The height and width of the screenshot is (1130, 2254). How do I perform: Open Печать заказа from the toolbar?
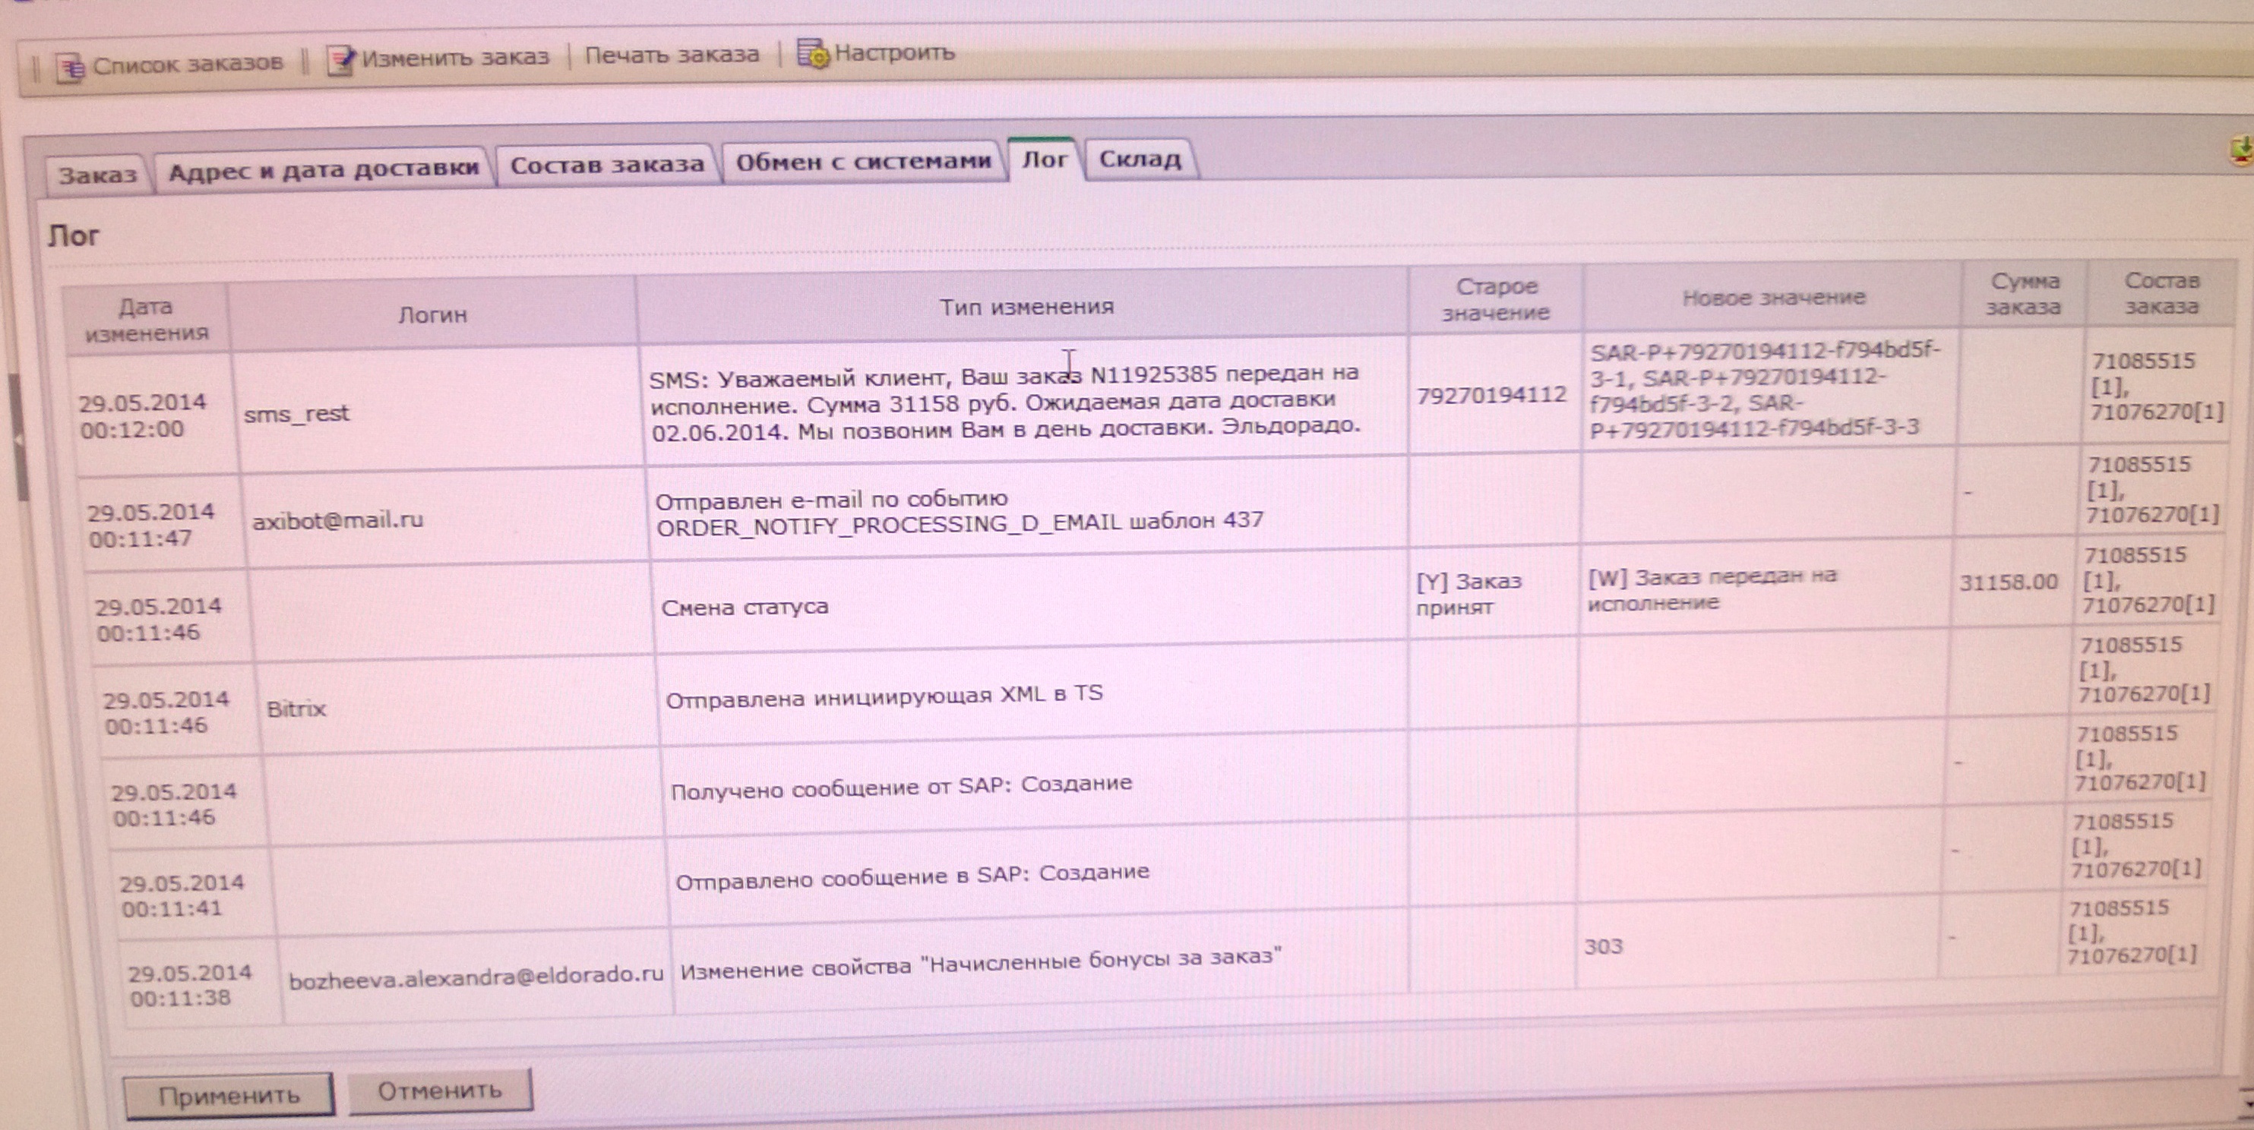coord(671,55)
